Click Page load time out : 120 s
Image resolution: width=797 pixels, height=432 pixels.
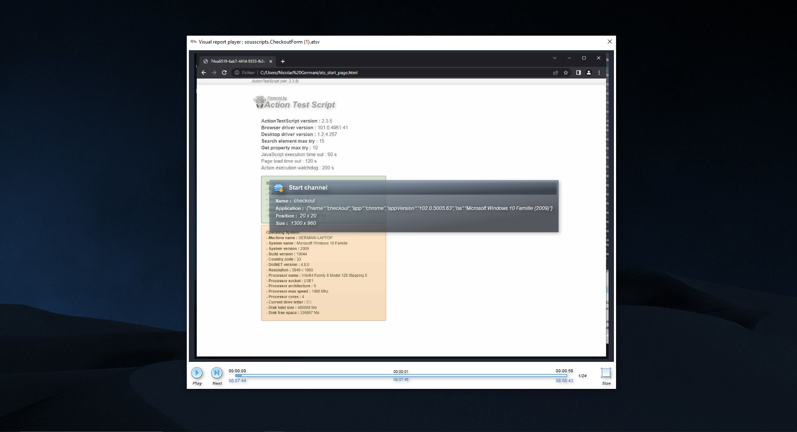[x=288, y=161]
